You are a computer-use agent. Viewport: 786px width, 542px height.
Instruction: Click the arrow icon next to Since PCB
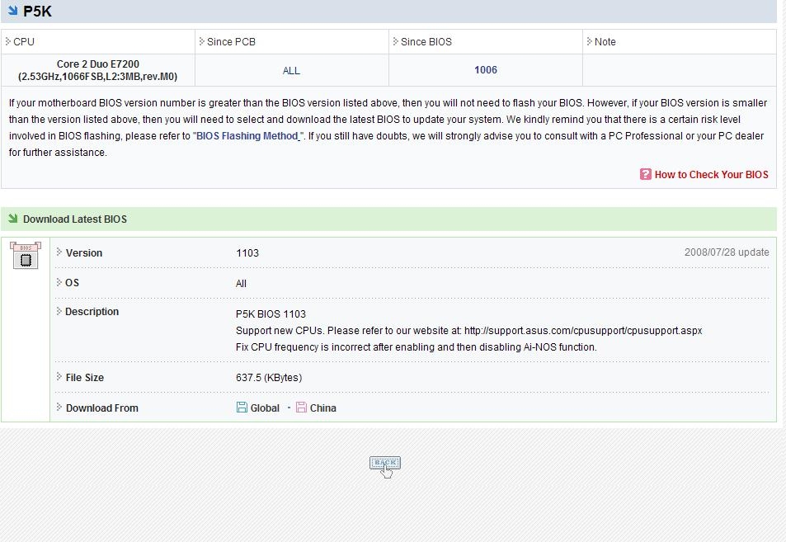[x=201, y=41]
